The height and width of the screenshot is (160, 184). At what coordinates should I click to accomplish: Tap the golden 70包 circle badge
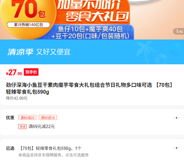[x=28, y=18]
